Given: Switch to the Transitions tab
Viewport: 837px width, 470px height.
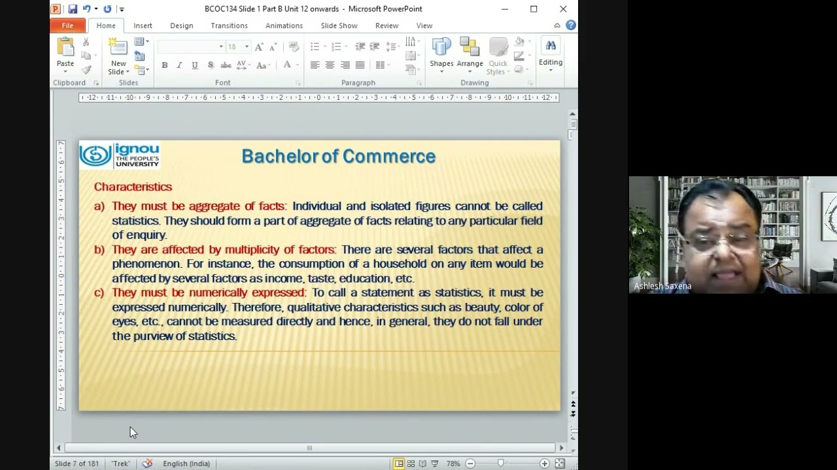Looking at the screenshot, I should [229, 25].
